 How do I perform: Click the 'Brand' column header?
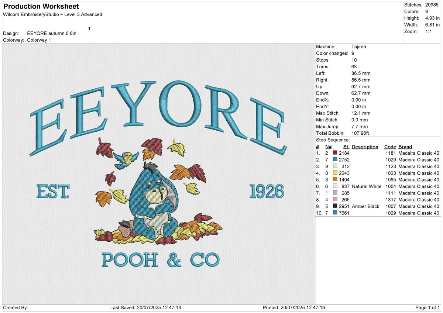(405, 147)
